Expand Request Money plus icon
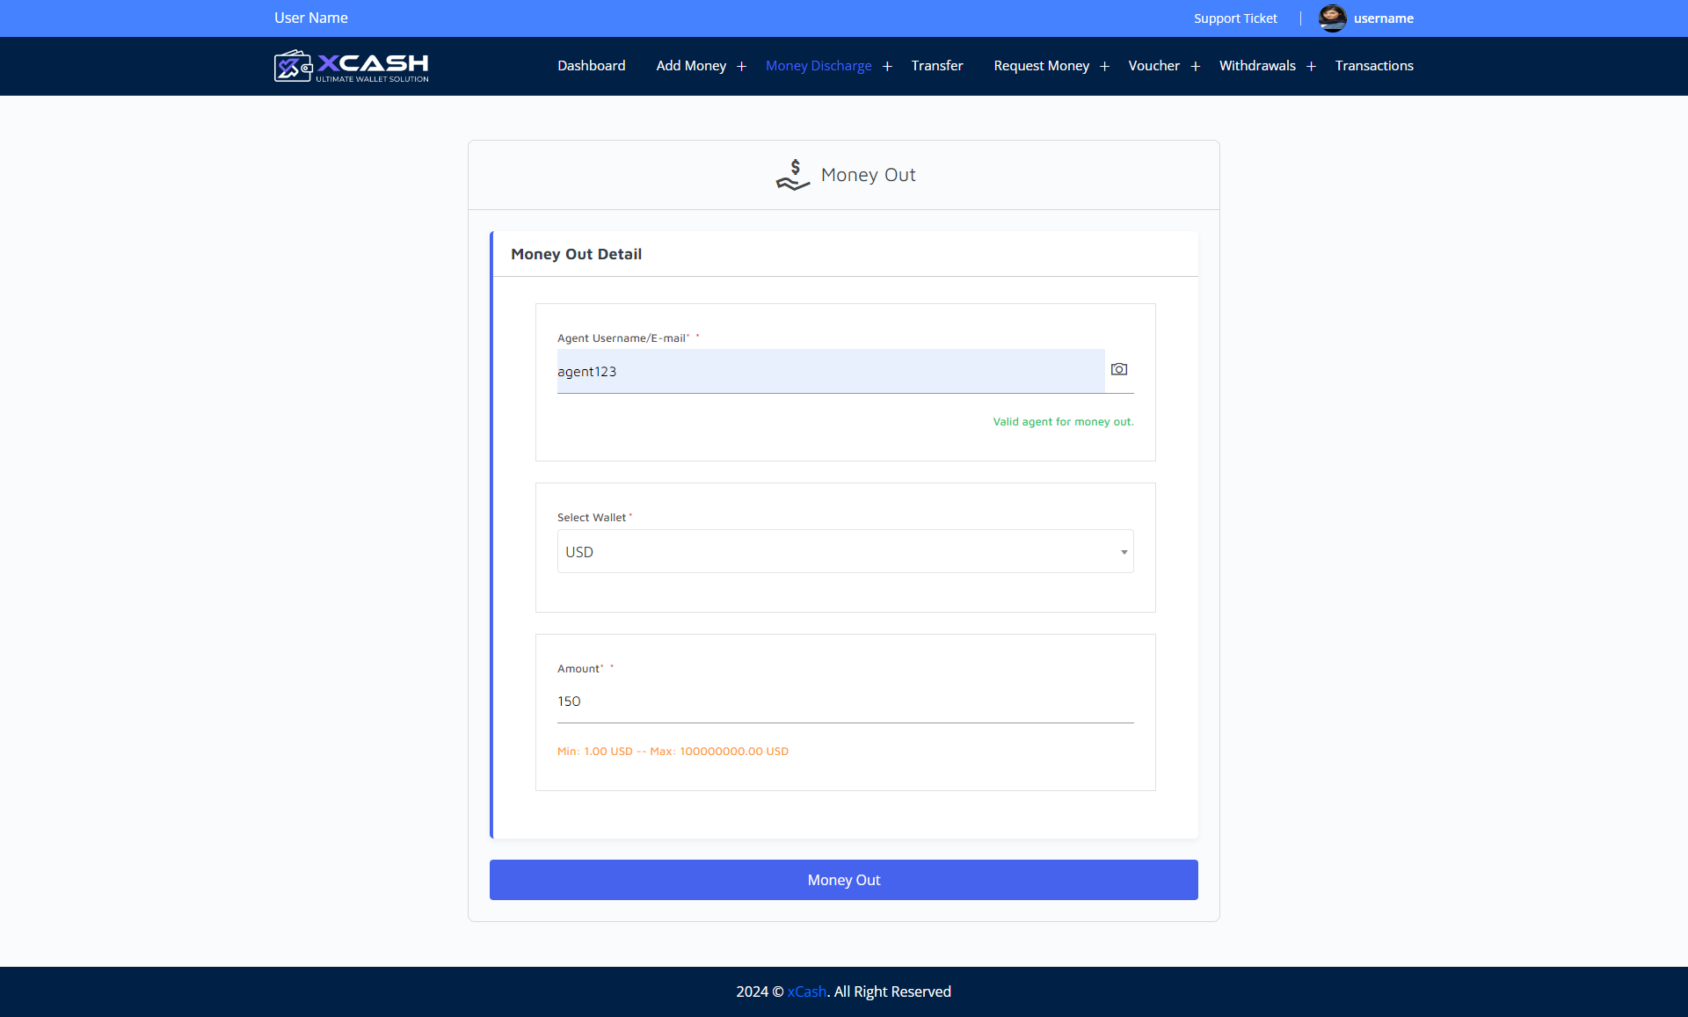This screenshot has width=1688, height=1017. coord(1104,67)
